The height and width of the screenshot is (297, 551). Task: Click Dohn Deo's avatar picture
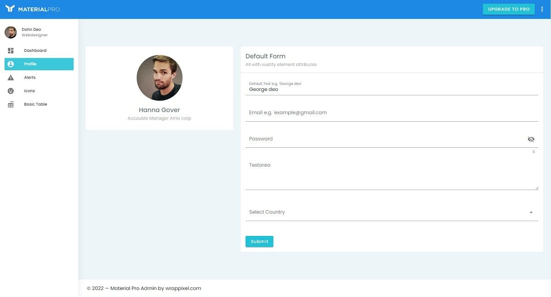[x=10, y=32]
